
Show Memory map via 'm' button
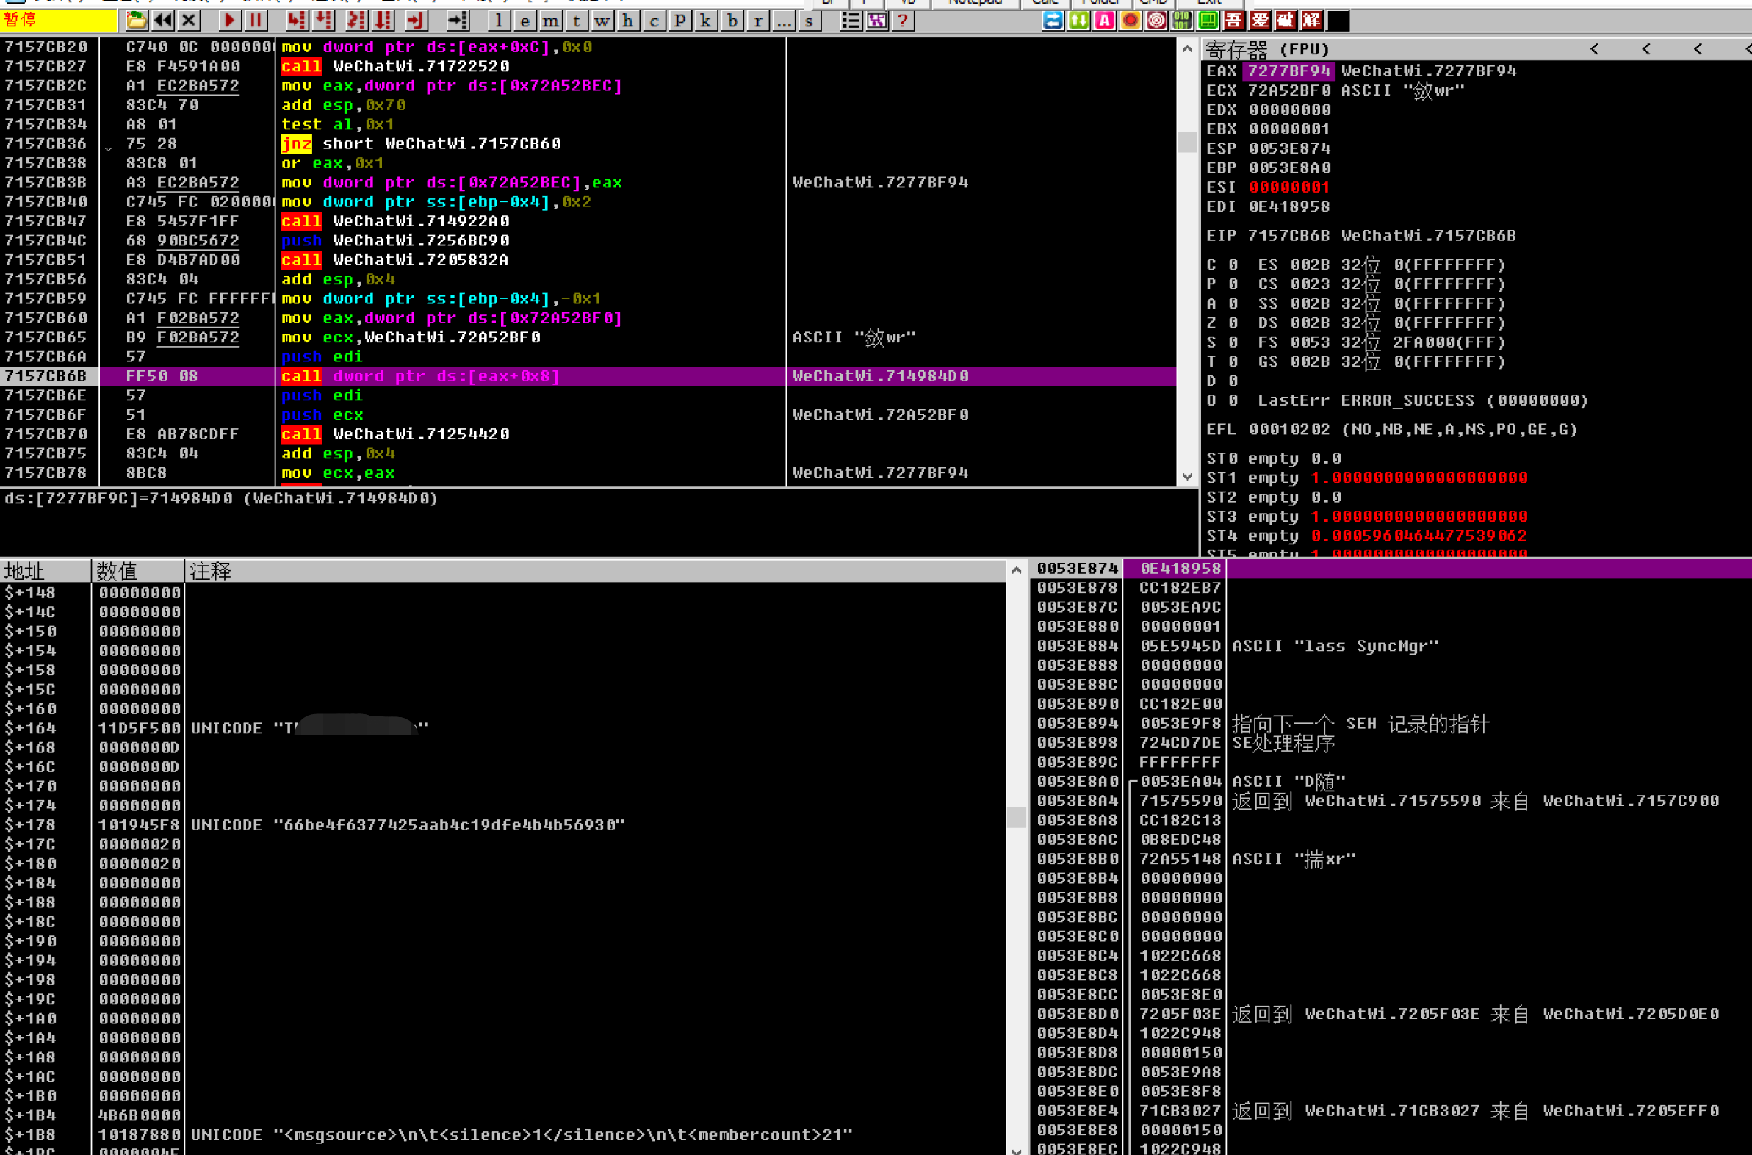[x=550, y=21]
